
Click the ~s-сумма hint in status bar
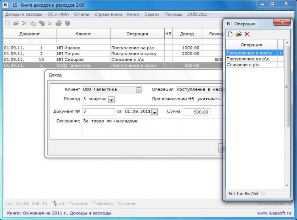126,203
